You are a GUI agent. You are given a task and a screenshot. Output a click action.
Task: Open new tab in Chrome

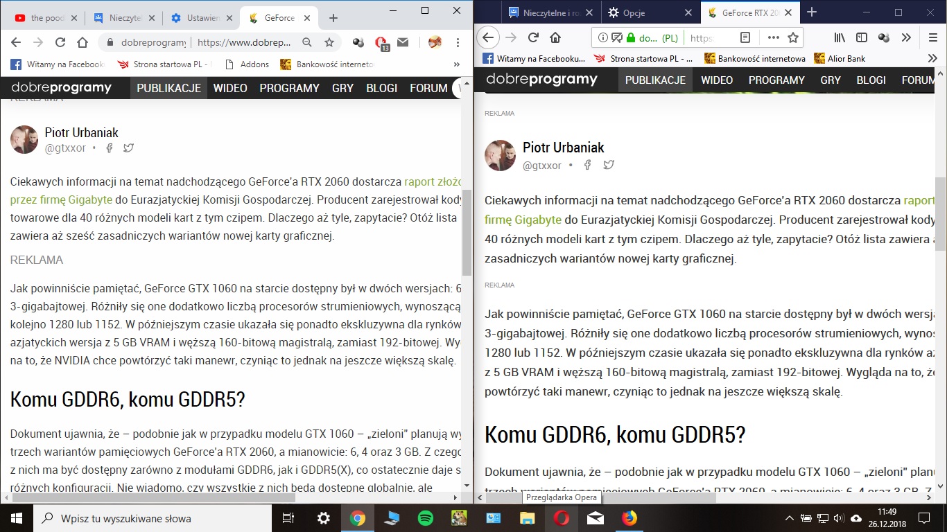pyautogui.click(x=333, y=17)
